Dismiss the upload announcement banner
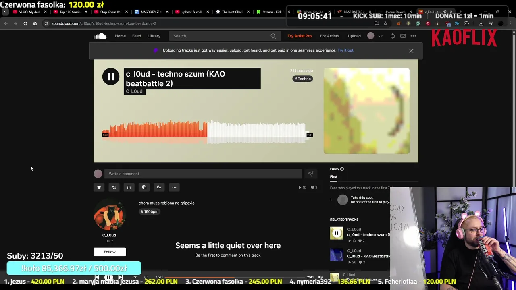The height and width of the screenshot is (290, 516). pyautogui.click(x=411, y=51)
